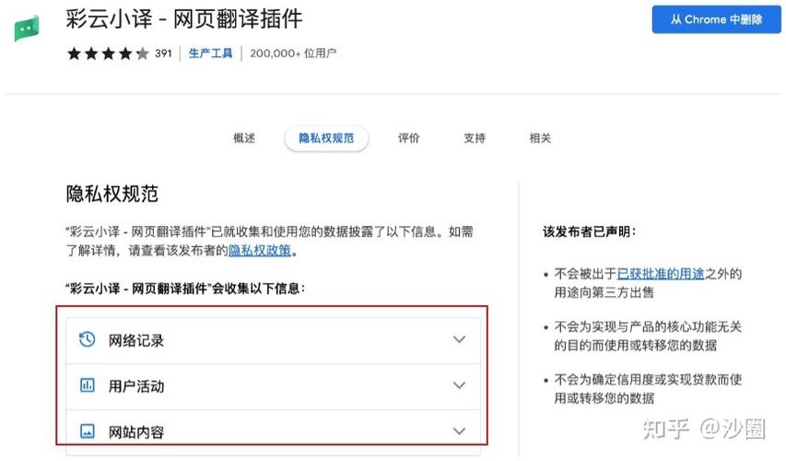Click the history clock icon beside 网络记录
Image resolution: width=786 pixels, height=461 pixels.
(x=88, y=339)
